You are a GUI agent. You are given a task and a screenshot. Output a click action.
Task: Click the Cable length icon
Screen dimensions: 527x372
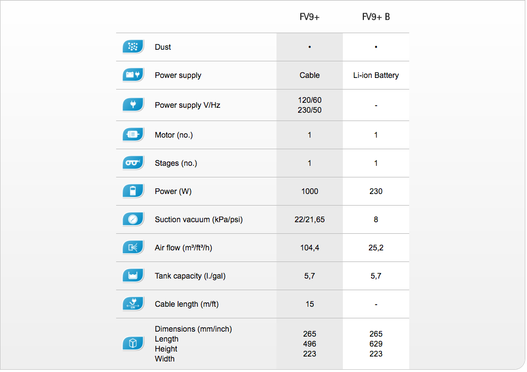pos(133,304)
